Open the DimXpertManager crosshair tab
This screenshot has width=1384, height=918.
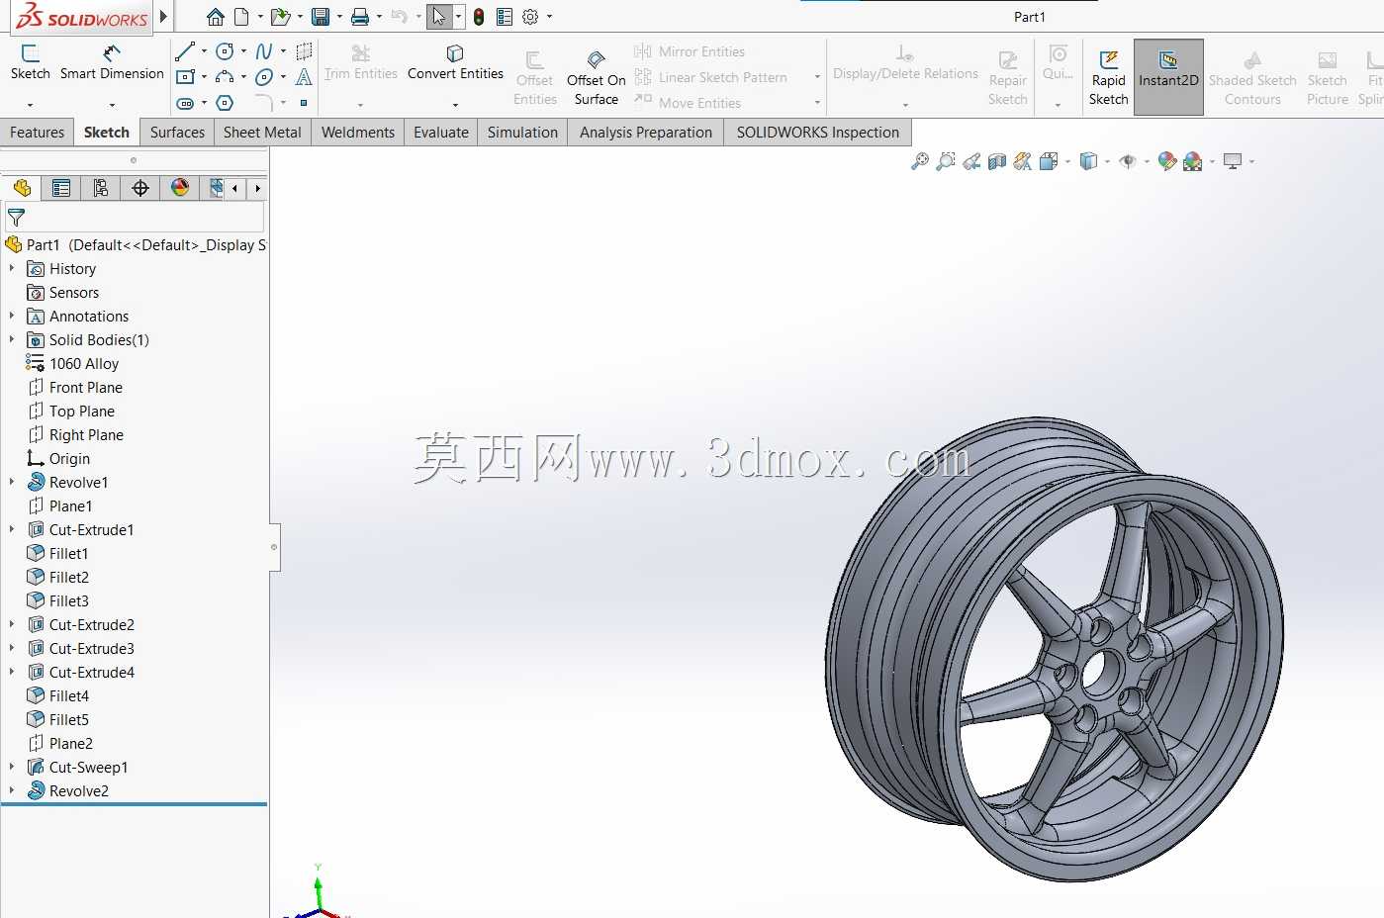[x=140, y=188]
